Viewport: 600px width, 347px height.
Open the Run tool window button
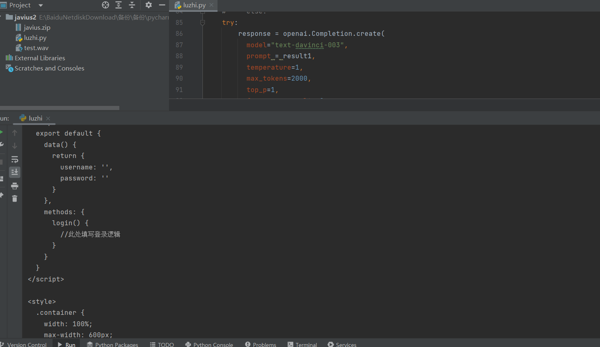(x=66, y=345)
